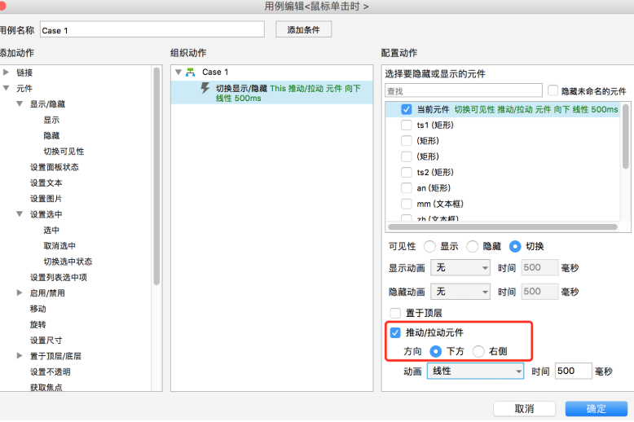634x422 pixels.
Task: Check the an (矩形) checkbox
Action: tap(407, 188)
